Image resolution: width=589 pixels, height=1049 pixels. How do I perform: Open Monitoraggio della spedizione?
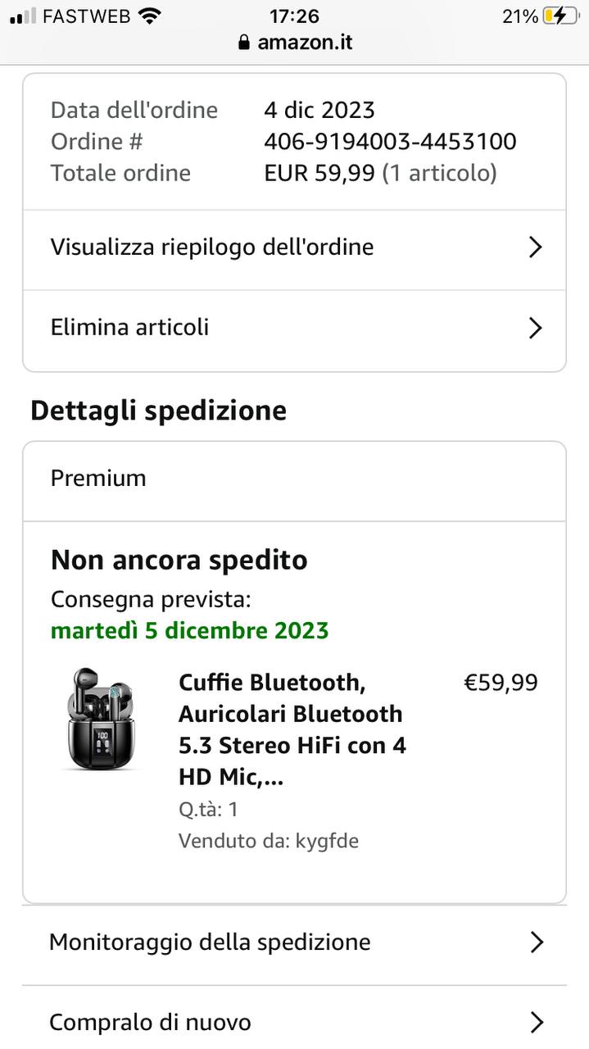[210, 942]
